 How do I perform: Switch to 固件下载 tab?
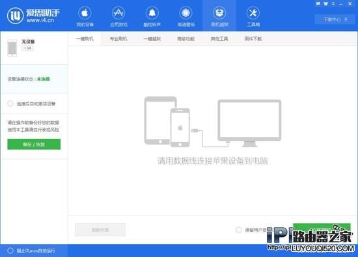point(253,39)
